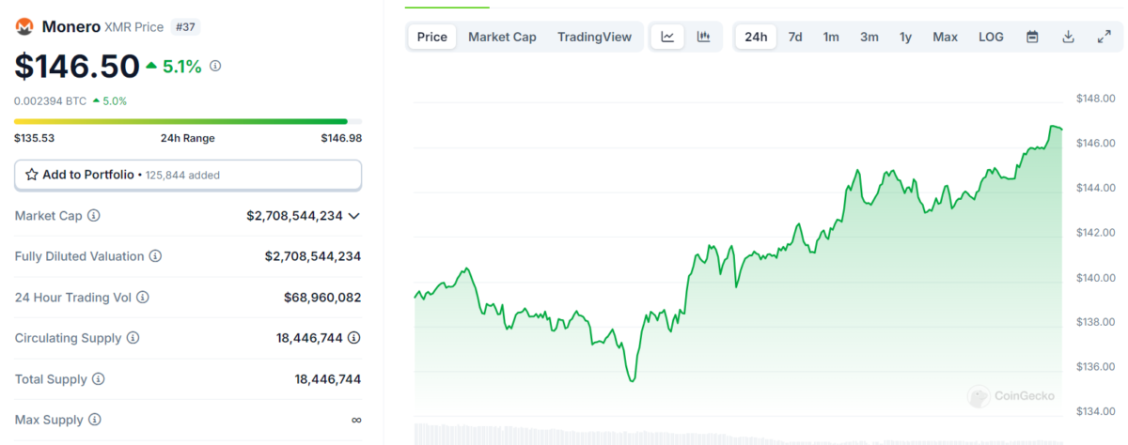Expand chart to fullscreen icon
This screenshot has height=445, width=1128.
click(x=1104, y=37)
